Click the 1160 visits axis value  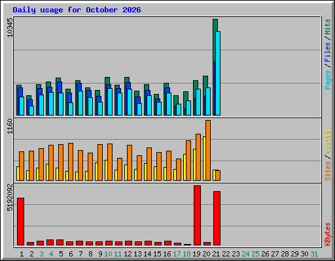[x=10, y=127]
